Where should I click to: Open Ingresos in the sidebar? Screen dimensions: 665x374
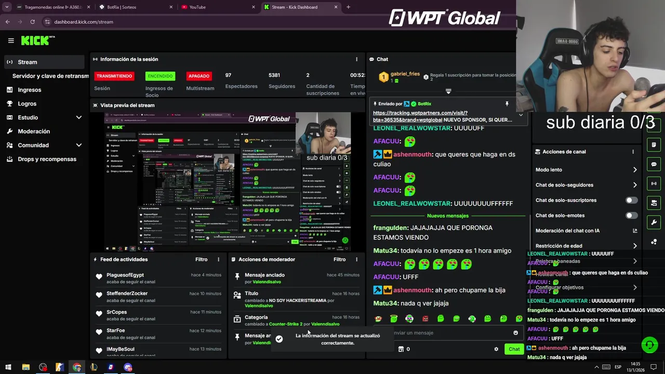pyautogui.click(x=30, y=90)
